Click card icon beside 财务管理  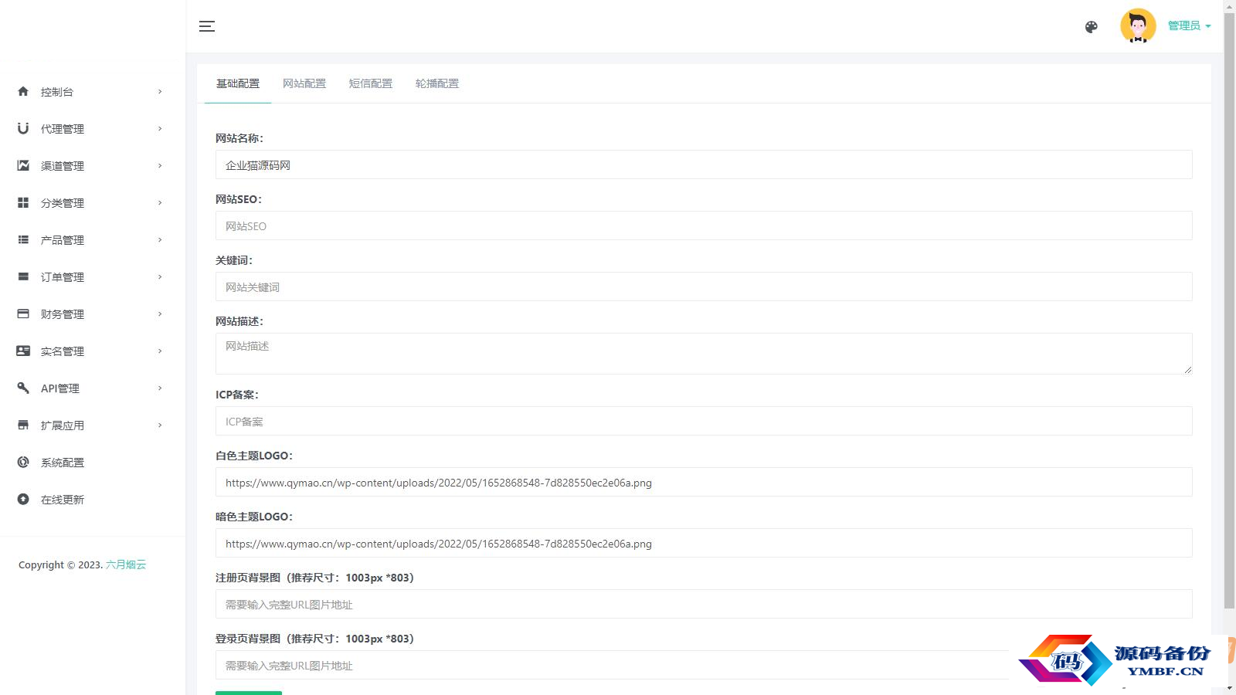click(23, 314)
